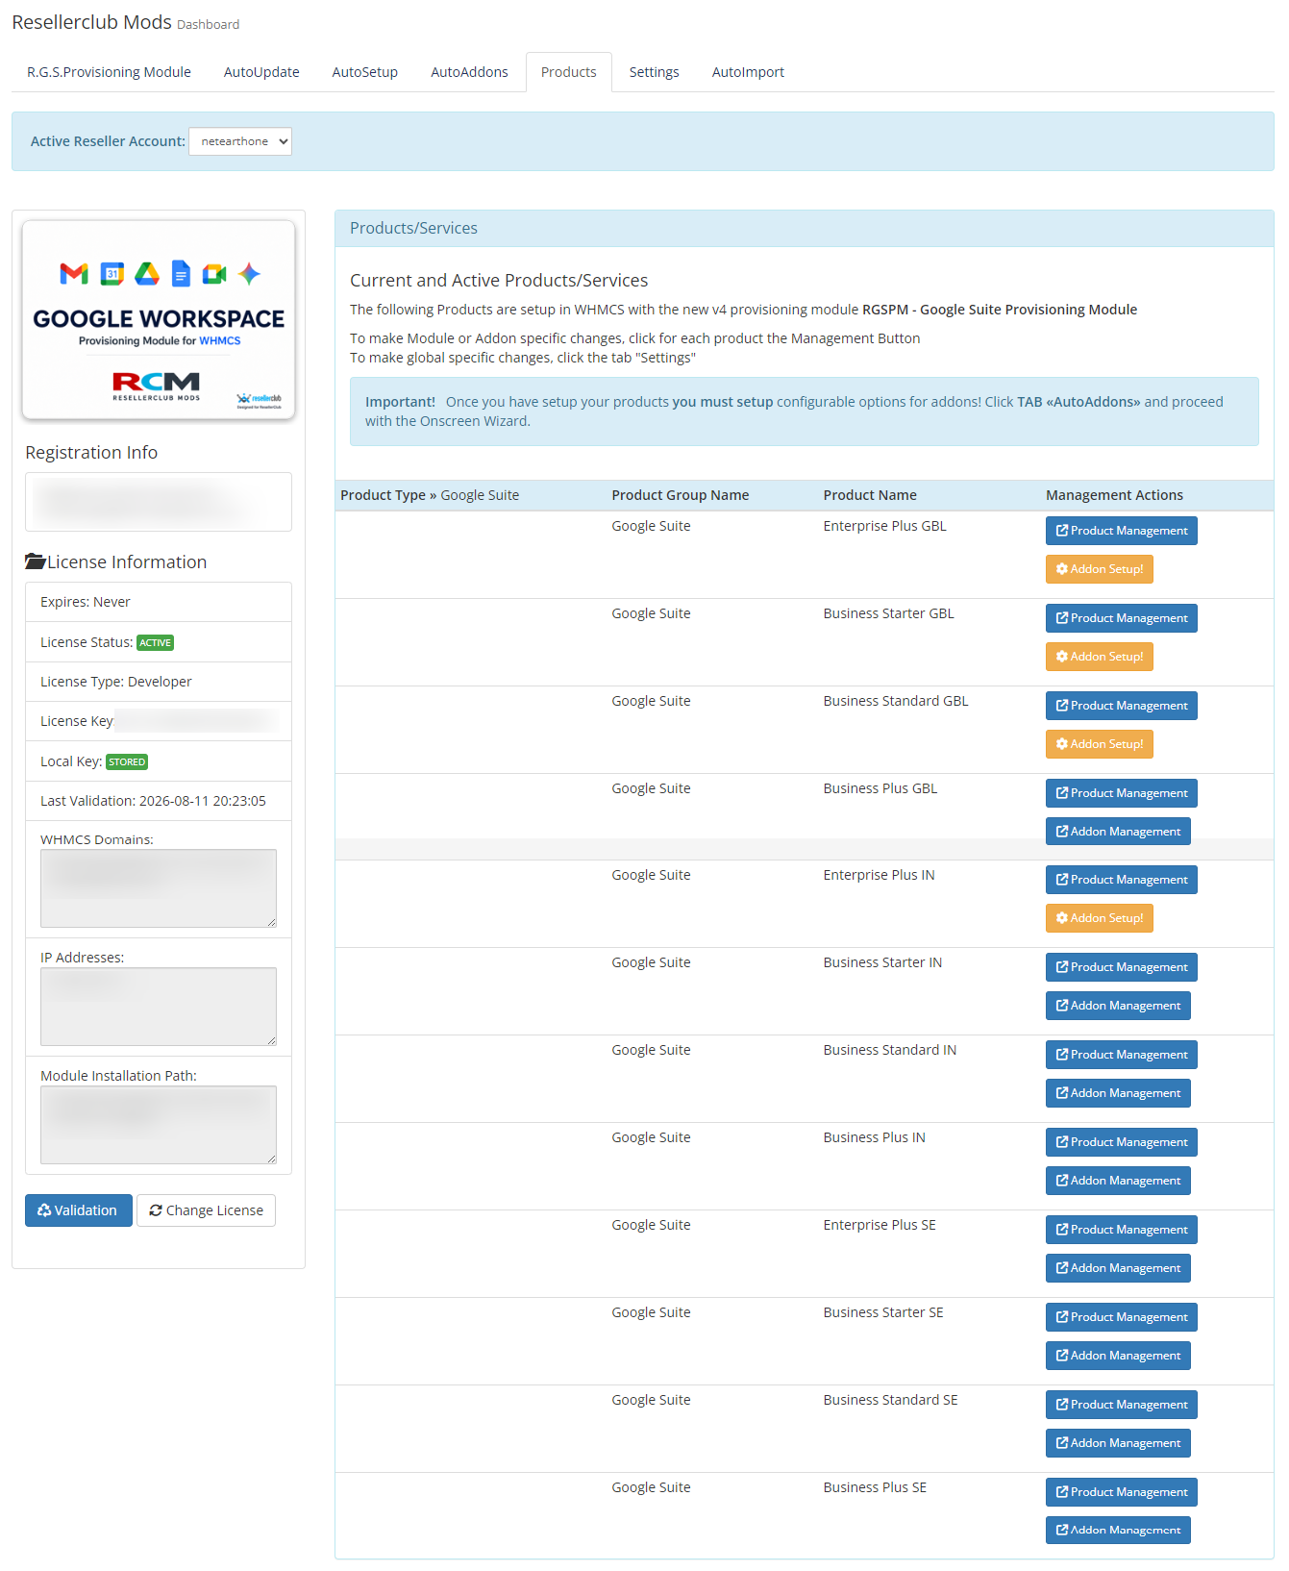Viewport: 1289px width, 1571px height.
Task: Open Addon Management for Business Plus IN
Action: click(1118, 1181)
